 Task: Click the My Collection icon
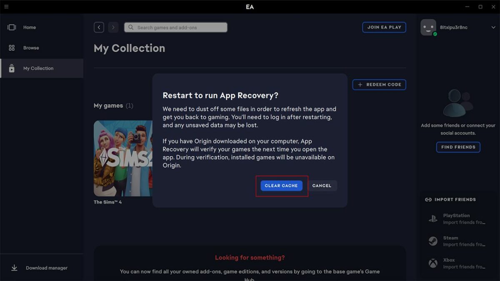[12, 68]
